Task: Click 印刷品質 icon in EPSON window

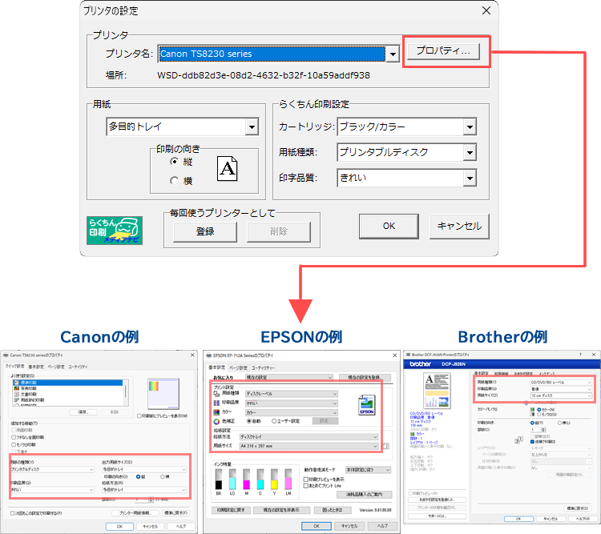Action: [216, 403]
